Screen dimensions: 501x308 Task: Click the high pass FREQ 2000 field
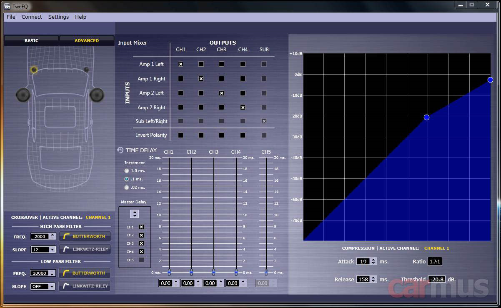pyautogui.click(x=40, y=236)
